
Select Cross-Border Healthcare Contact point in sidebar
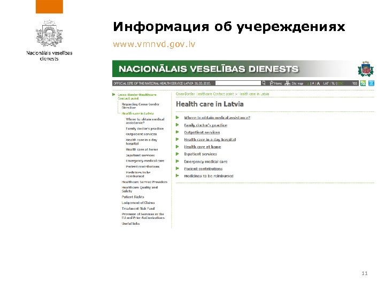137,96
